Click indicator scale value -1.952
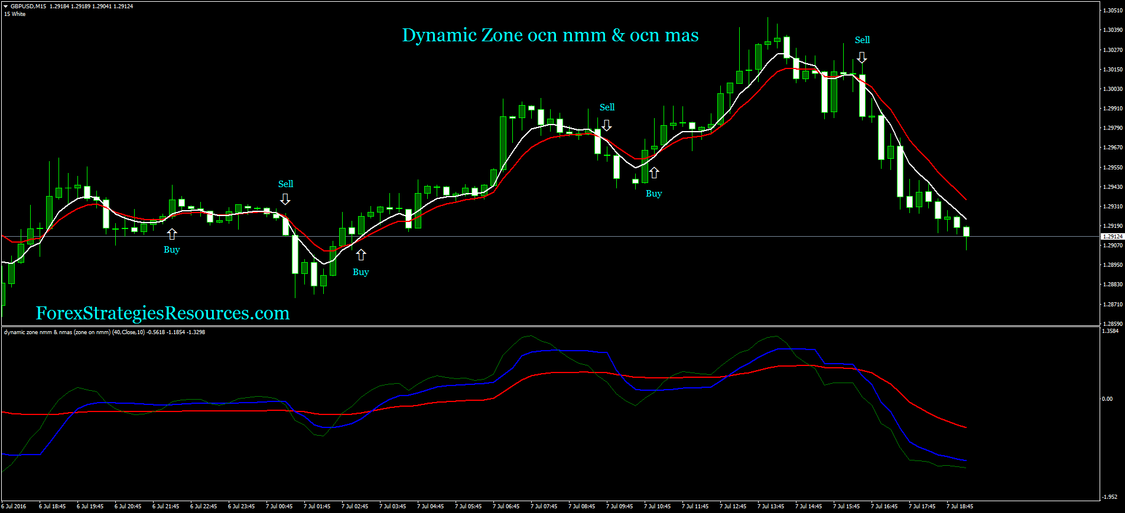The height and width of the screenshot is (513, 1125). pos(1110,496)
